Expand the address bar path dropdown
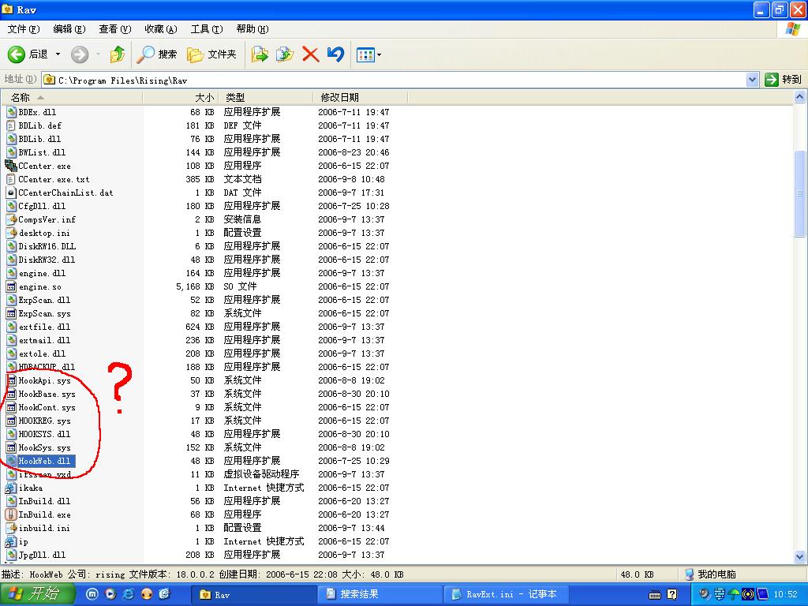Image resolution: width=808 pixels, height=606 pixels. point(752,80)
